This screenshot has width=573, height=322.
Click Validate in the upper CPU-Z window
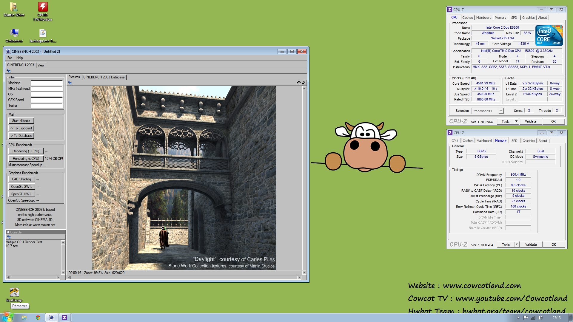point(531,121)
